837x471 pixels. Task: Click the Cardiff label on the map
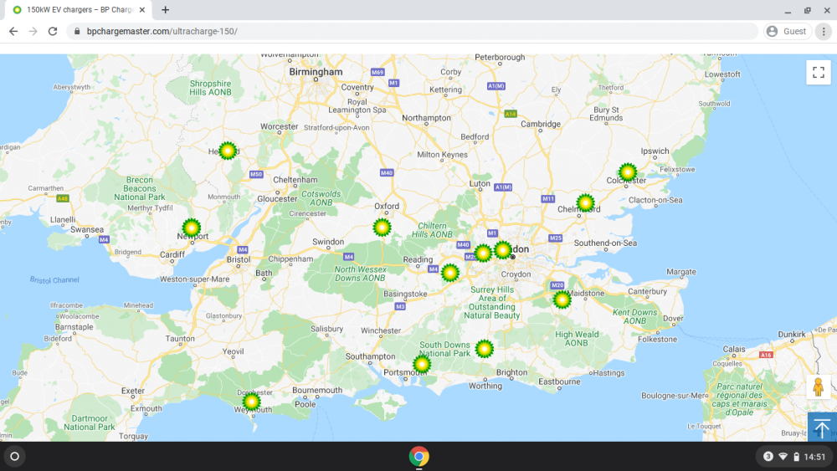tap(172, 254)
